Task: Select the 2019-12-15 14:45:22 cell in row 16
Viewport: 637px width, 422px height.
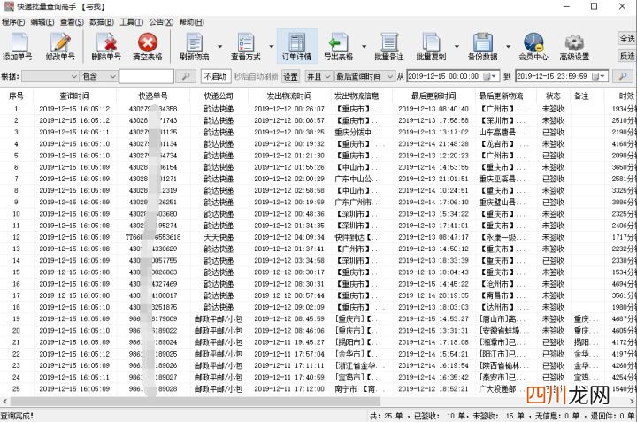Action: (x=434, y=283)
